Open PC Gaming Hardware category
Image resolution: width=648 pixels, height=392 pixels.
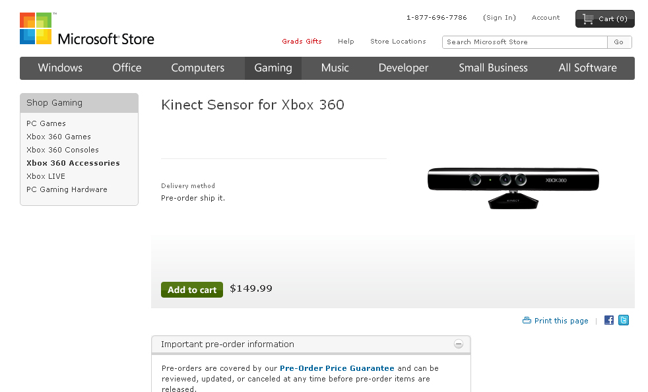67,189
